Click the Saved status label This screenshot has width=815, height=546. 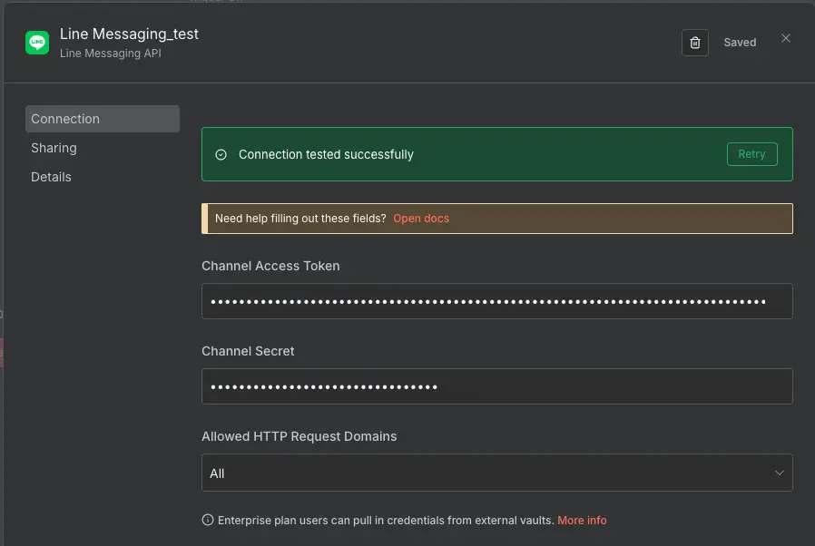point(740,43)
